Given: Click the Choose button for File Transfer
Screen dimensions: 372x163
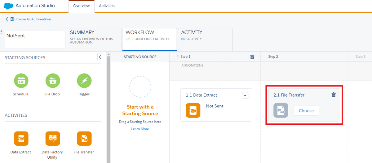Looking at the screenshot, I should [x=306, y=111].
